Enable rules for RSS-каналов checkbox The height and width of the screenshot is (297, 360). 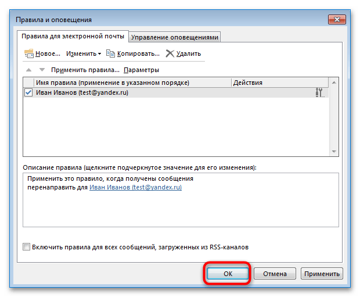[x=26, y=247]
